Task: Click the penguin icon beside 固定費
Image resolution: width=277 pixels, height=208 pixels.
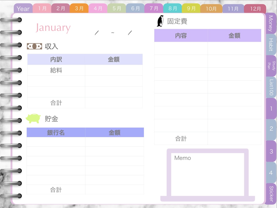Action: point(160,21)
